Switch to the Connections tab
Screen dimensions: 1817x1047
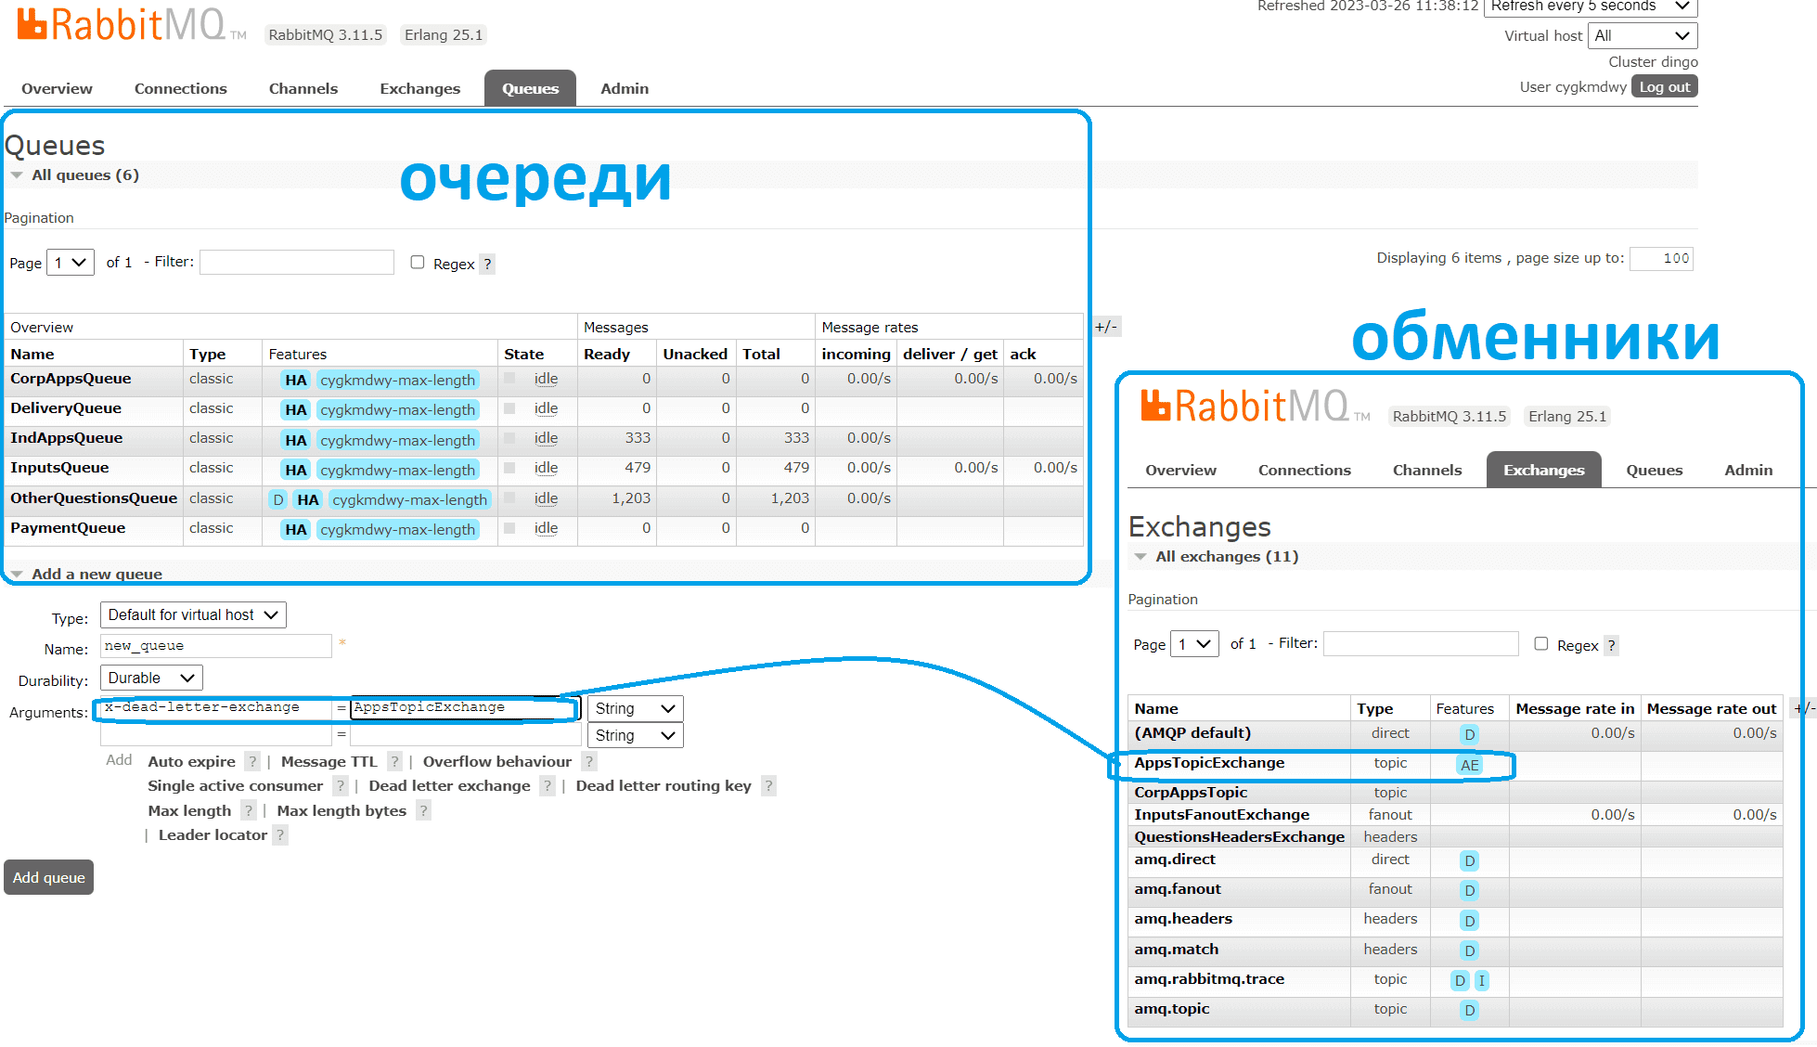[x=180, y=89]
